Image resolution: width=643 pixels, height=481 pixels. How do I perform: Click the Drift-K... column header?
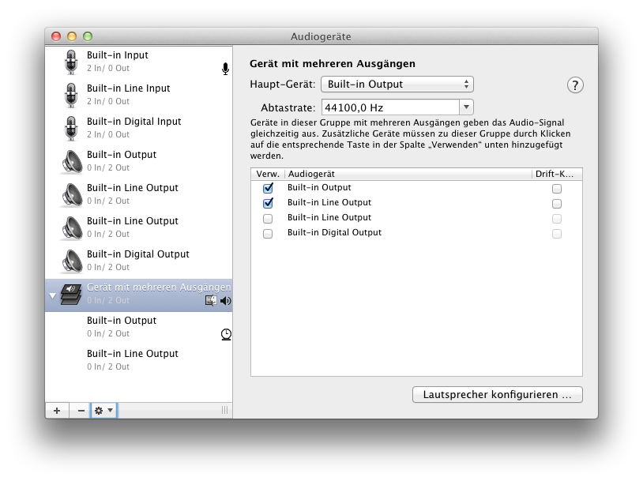click(558, 174)
